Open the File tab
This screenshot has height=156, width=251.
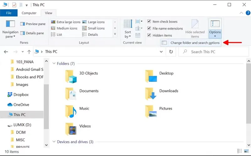pos(9,13)
